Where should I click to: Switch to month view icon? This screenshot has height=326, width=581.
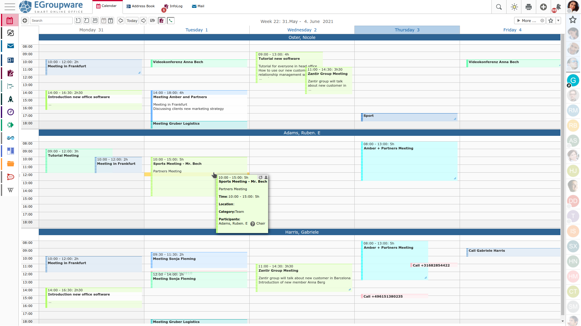(95, 21)
